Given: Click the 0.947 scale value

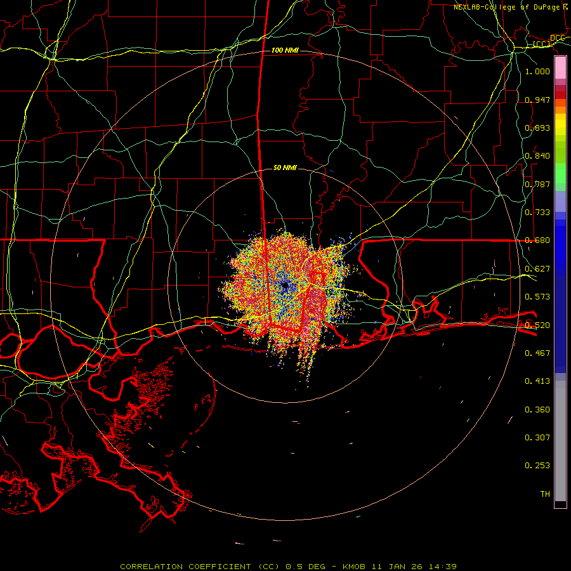Looking at the screenshot, I should pyautogui.click(x=537, y=100).
